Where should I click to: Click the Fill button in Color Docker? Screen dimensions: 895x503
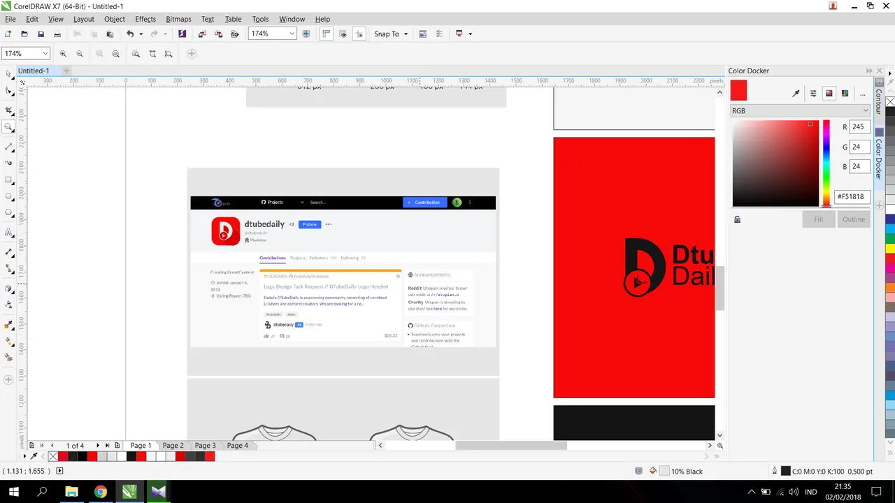pos(818,219)
